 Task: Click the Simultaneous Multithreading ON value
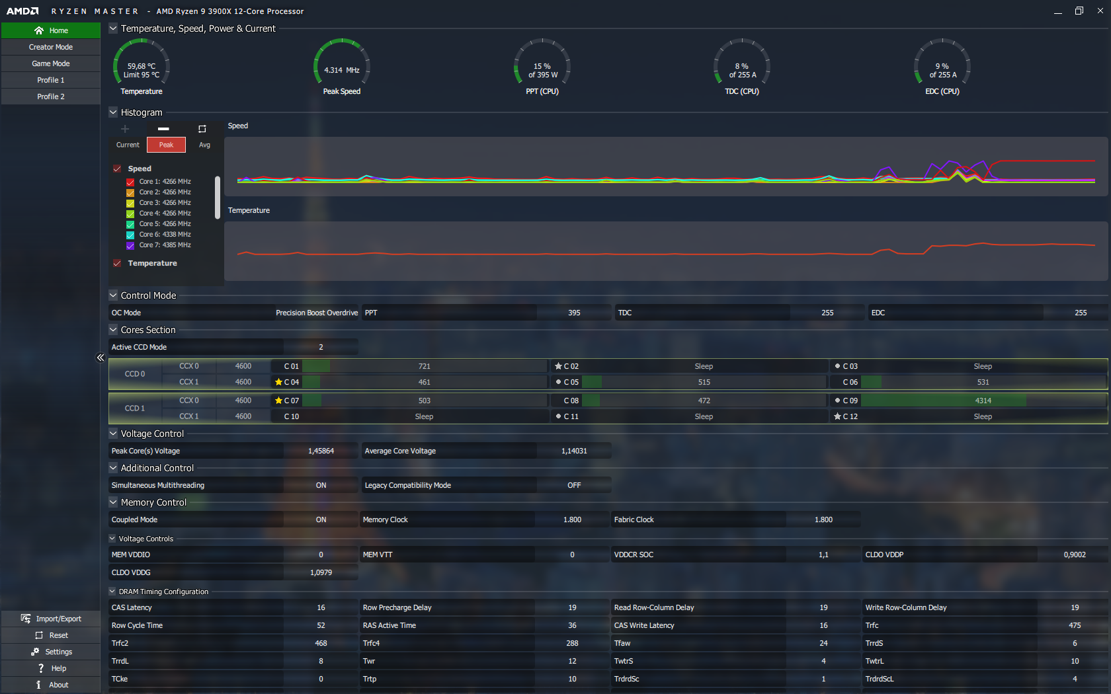click(321, 485)
